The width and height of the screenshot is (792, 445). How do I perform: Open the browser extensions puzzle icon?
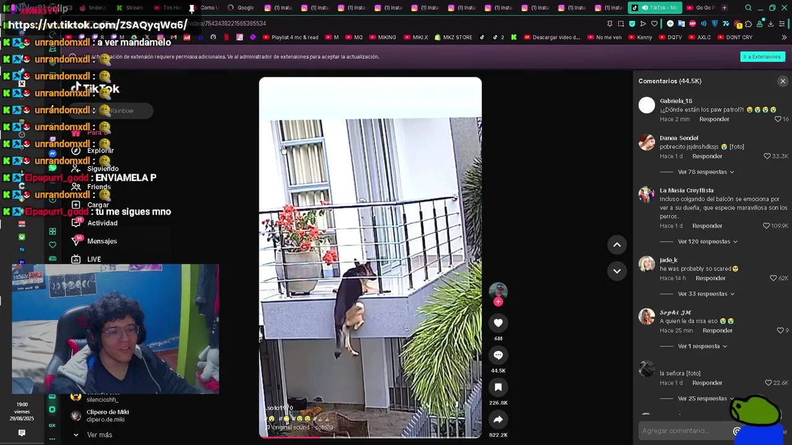click(748, 23)
